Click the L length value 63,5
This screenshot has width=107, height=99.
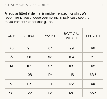(93, 75)
